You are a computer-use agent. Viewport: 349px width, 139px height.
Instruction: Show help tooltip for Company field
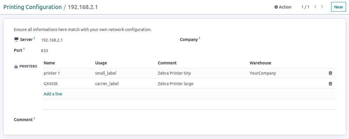click(x=199, y=38)
